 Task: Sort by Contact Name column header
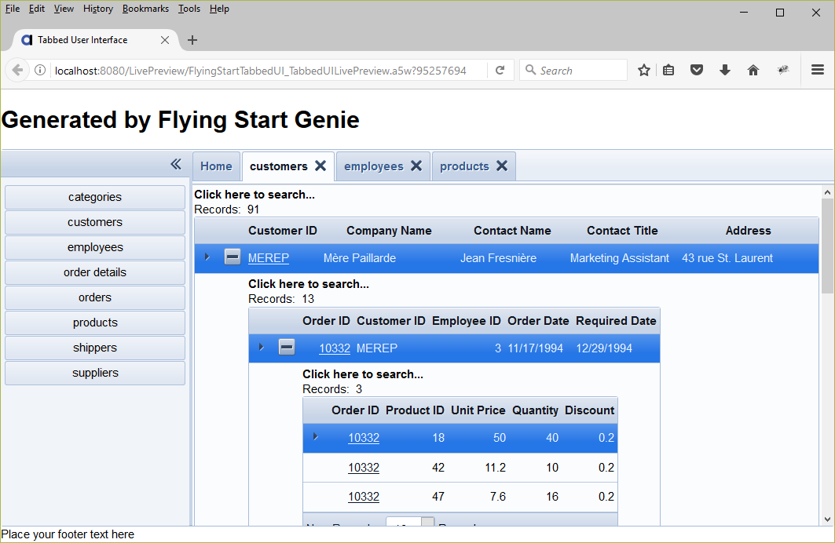(512, 231)
